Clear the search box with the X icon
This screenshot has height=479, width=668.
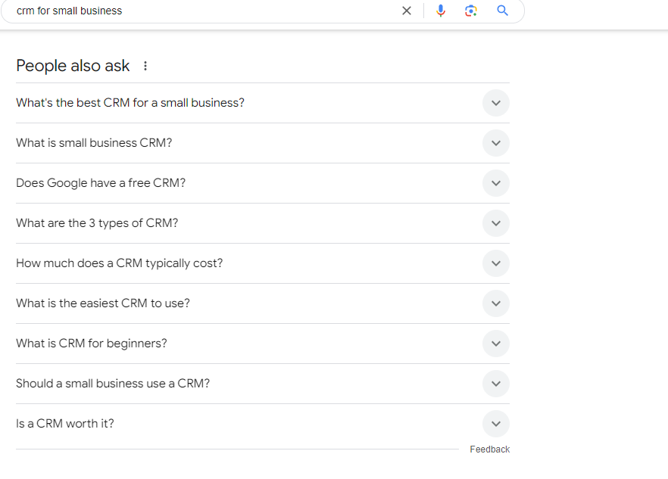(x=407, y=11)
